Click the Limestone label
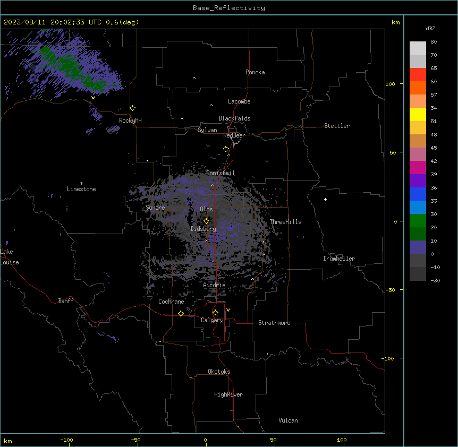This screenshot has width=458, height=447. 81,189
